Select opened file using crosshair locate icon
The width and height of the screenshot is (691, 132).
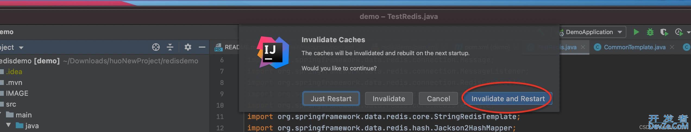coord(156,47)
